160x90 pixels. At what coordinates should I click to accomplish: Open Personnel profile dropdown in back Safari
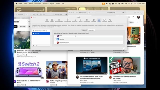20,14
